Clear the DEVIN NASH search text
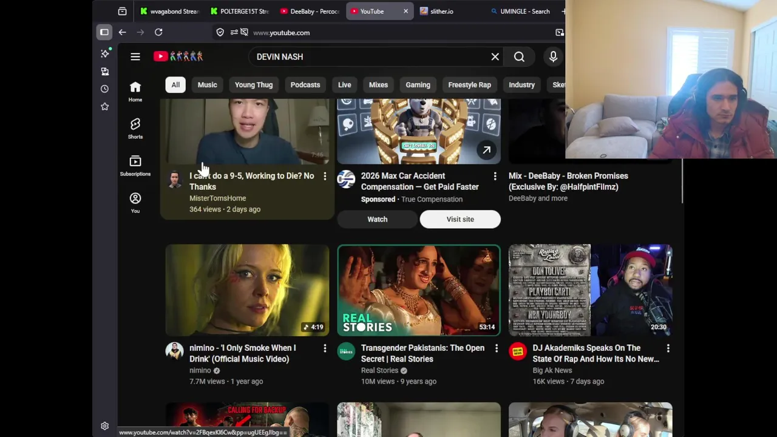Viewport: 777px width, 437px height. point(495,56)
